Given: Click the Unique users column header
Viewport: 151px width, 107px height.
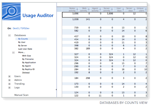Looking at the screenshot, I should coord(141,9).
